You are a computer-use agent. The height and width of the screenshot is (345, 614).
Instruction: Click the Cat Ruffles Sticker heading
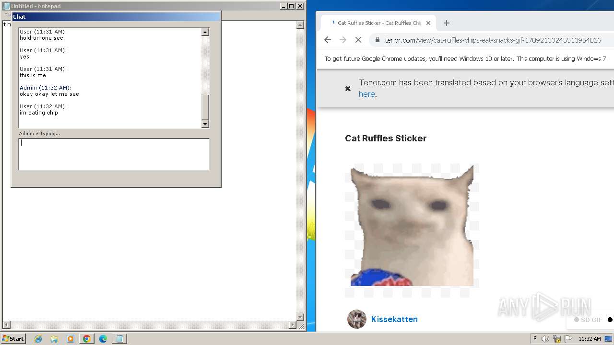click(386, 138)
